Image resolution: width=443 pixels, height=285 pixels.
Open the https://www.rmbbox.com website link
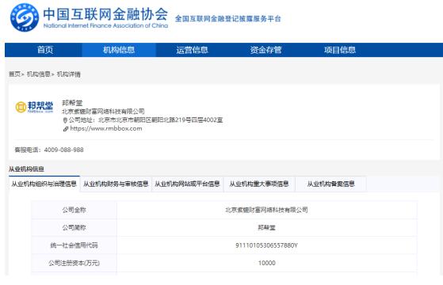pyautogui.click(x=106, y=128)
